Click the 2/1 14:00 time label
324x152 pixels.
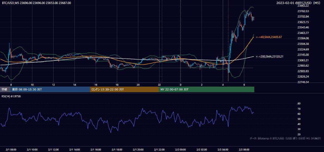[75, 149]
